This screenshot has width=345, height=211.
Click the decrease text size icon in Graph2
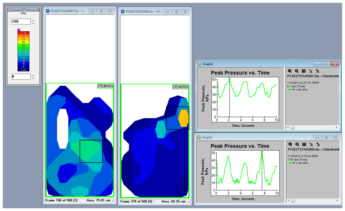click(310, 71)
